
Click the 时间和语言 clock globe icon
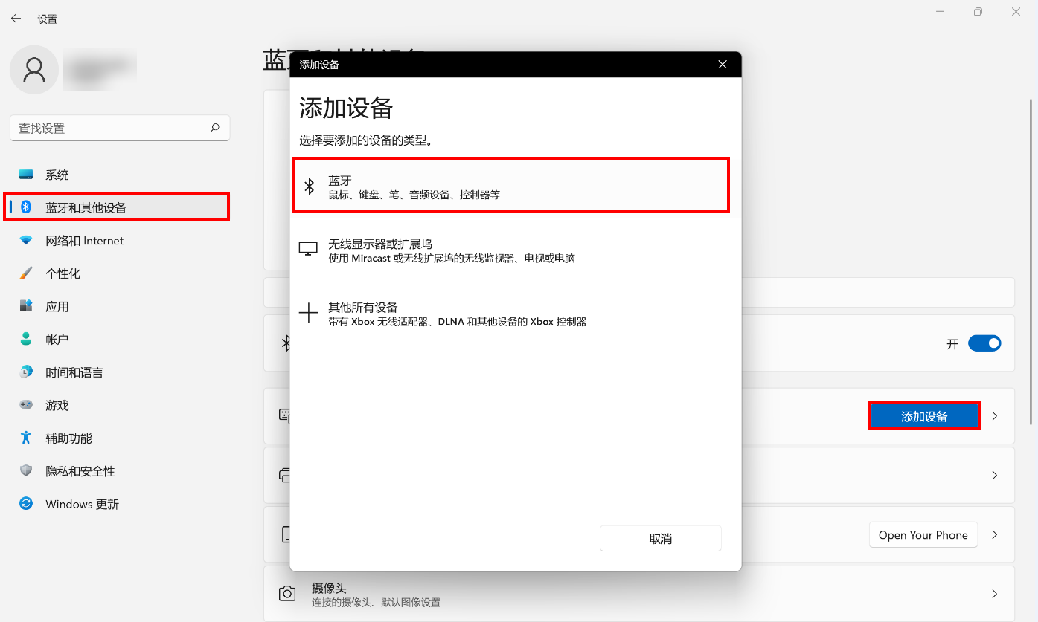(26, 372)
